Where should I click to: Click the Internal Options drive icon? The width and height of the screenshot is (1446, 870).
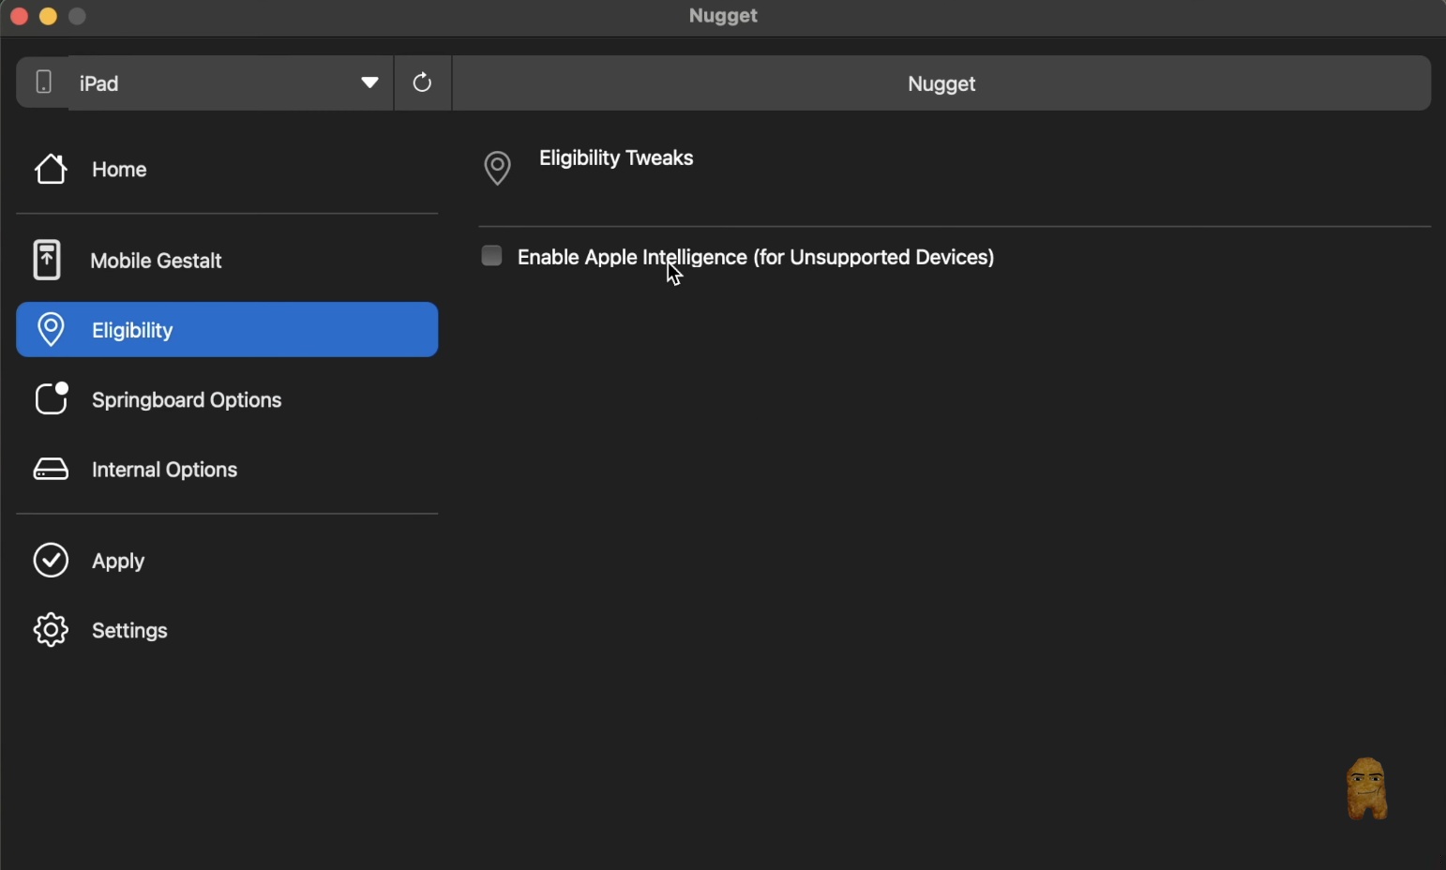click(51, 470)
